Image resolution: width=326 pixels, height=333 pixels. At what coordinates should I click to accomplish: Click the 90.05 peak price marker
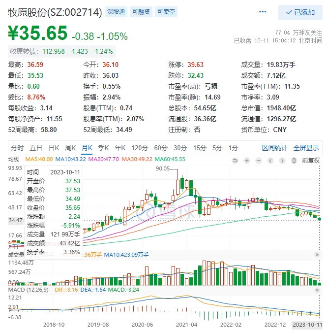point(163,168)
